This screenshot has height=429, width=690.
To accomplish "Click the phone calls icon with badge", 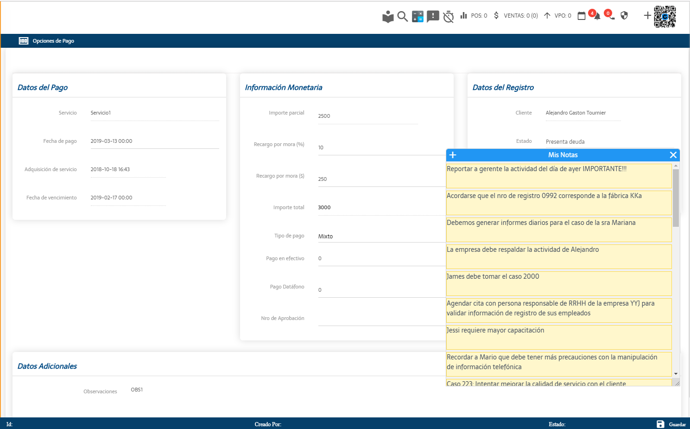I will tap(611, 16).
